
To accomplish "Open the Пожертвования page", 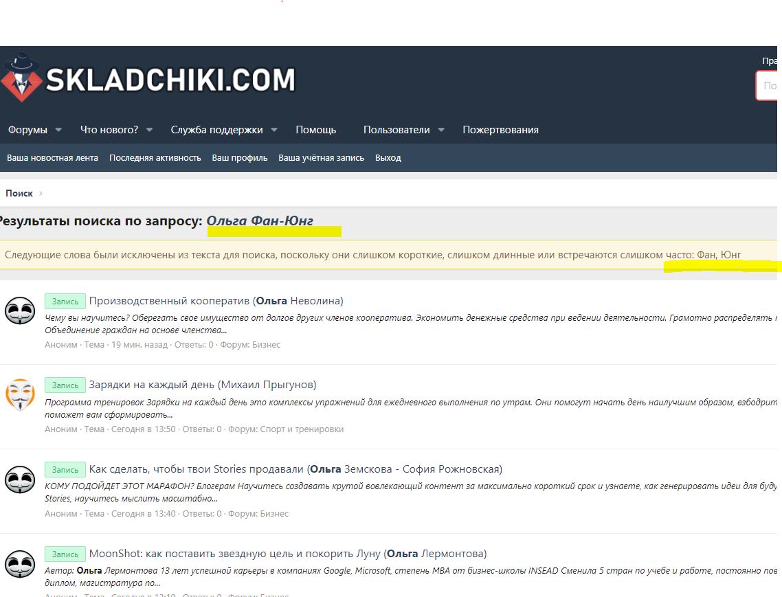I will pos(500,130).
